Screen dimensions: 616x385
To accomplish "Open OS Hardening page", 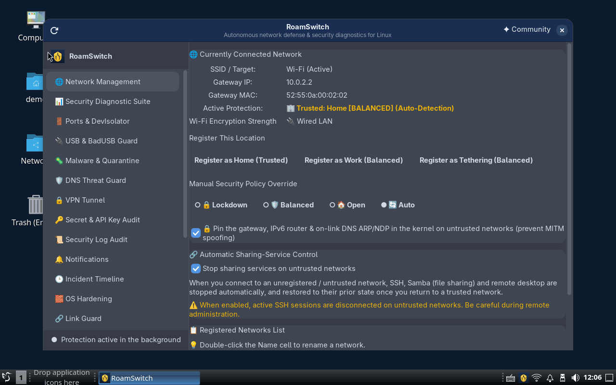I will [x=113, y=299].
